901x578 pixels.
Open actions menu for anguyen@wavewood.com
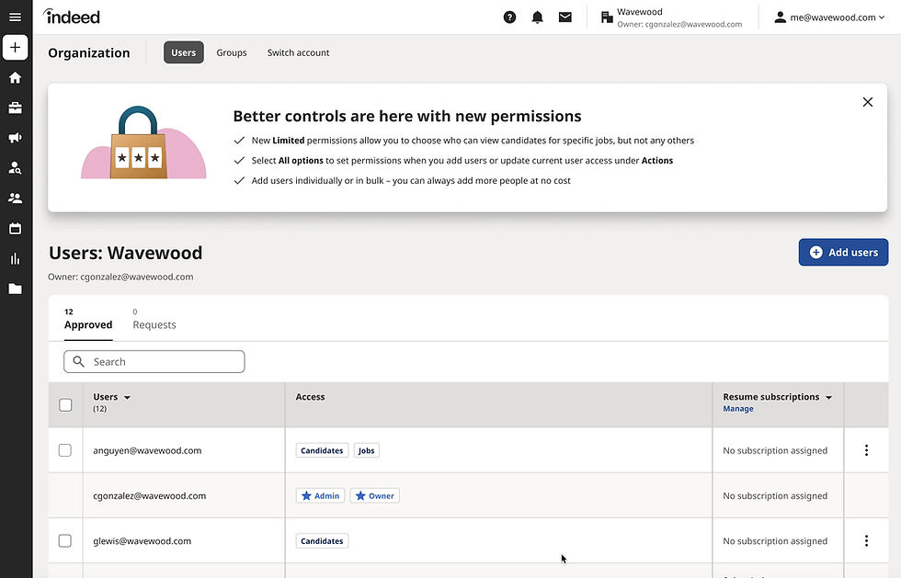pyautogui.click(x=866, y=450)
